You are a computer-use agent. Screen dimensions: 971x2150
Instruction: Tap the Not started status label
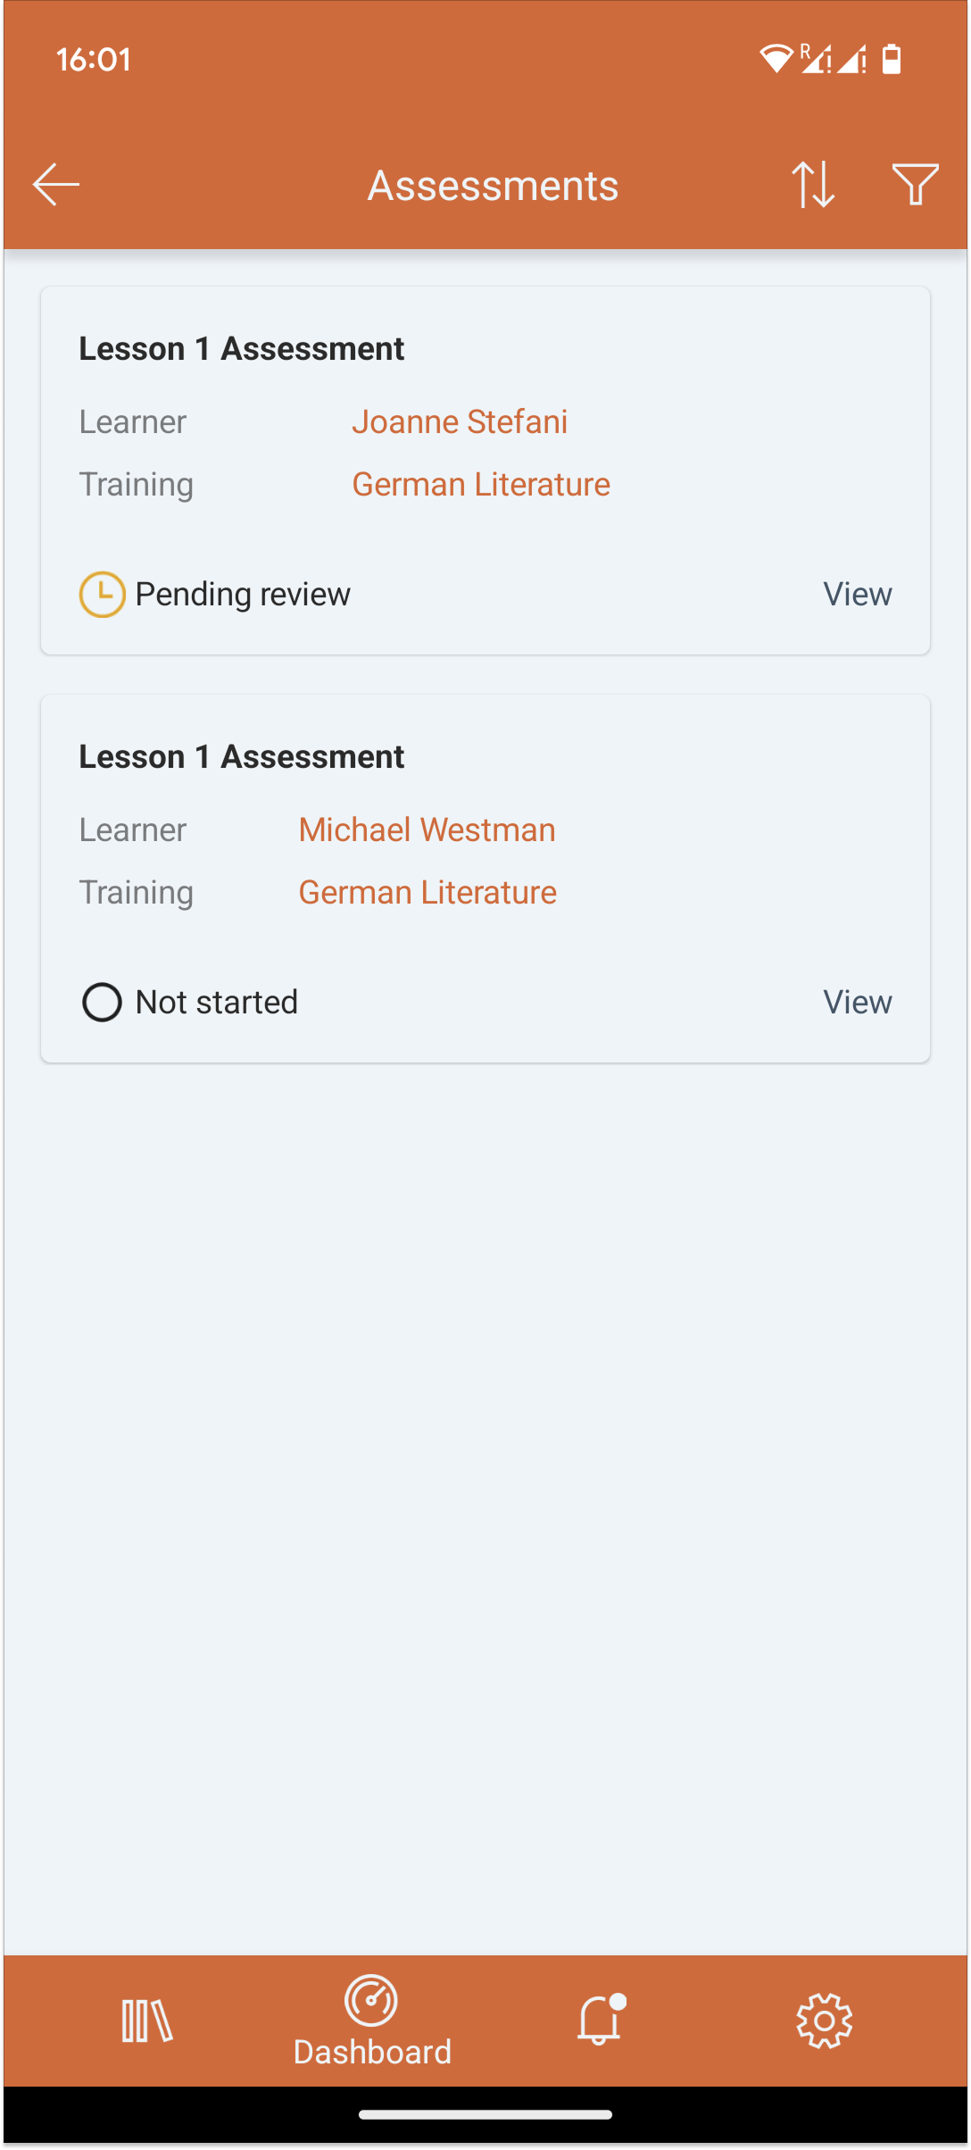pyautogui.click(x=217, y=1002)
